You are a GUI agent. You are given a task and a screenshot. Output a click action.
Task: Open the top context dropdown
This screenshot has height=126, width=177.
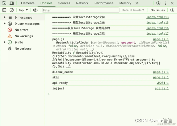(x=23, y=10)
